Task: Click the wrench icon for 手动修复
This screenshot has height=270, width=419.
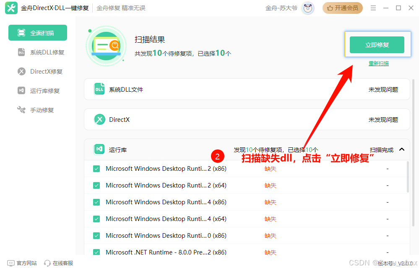Action: click(21, 110)
